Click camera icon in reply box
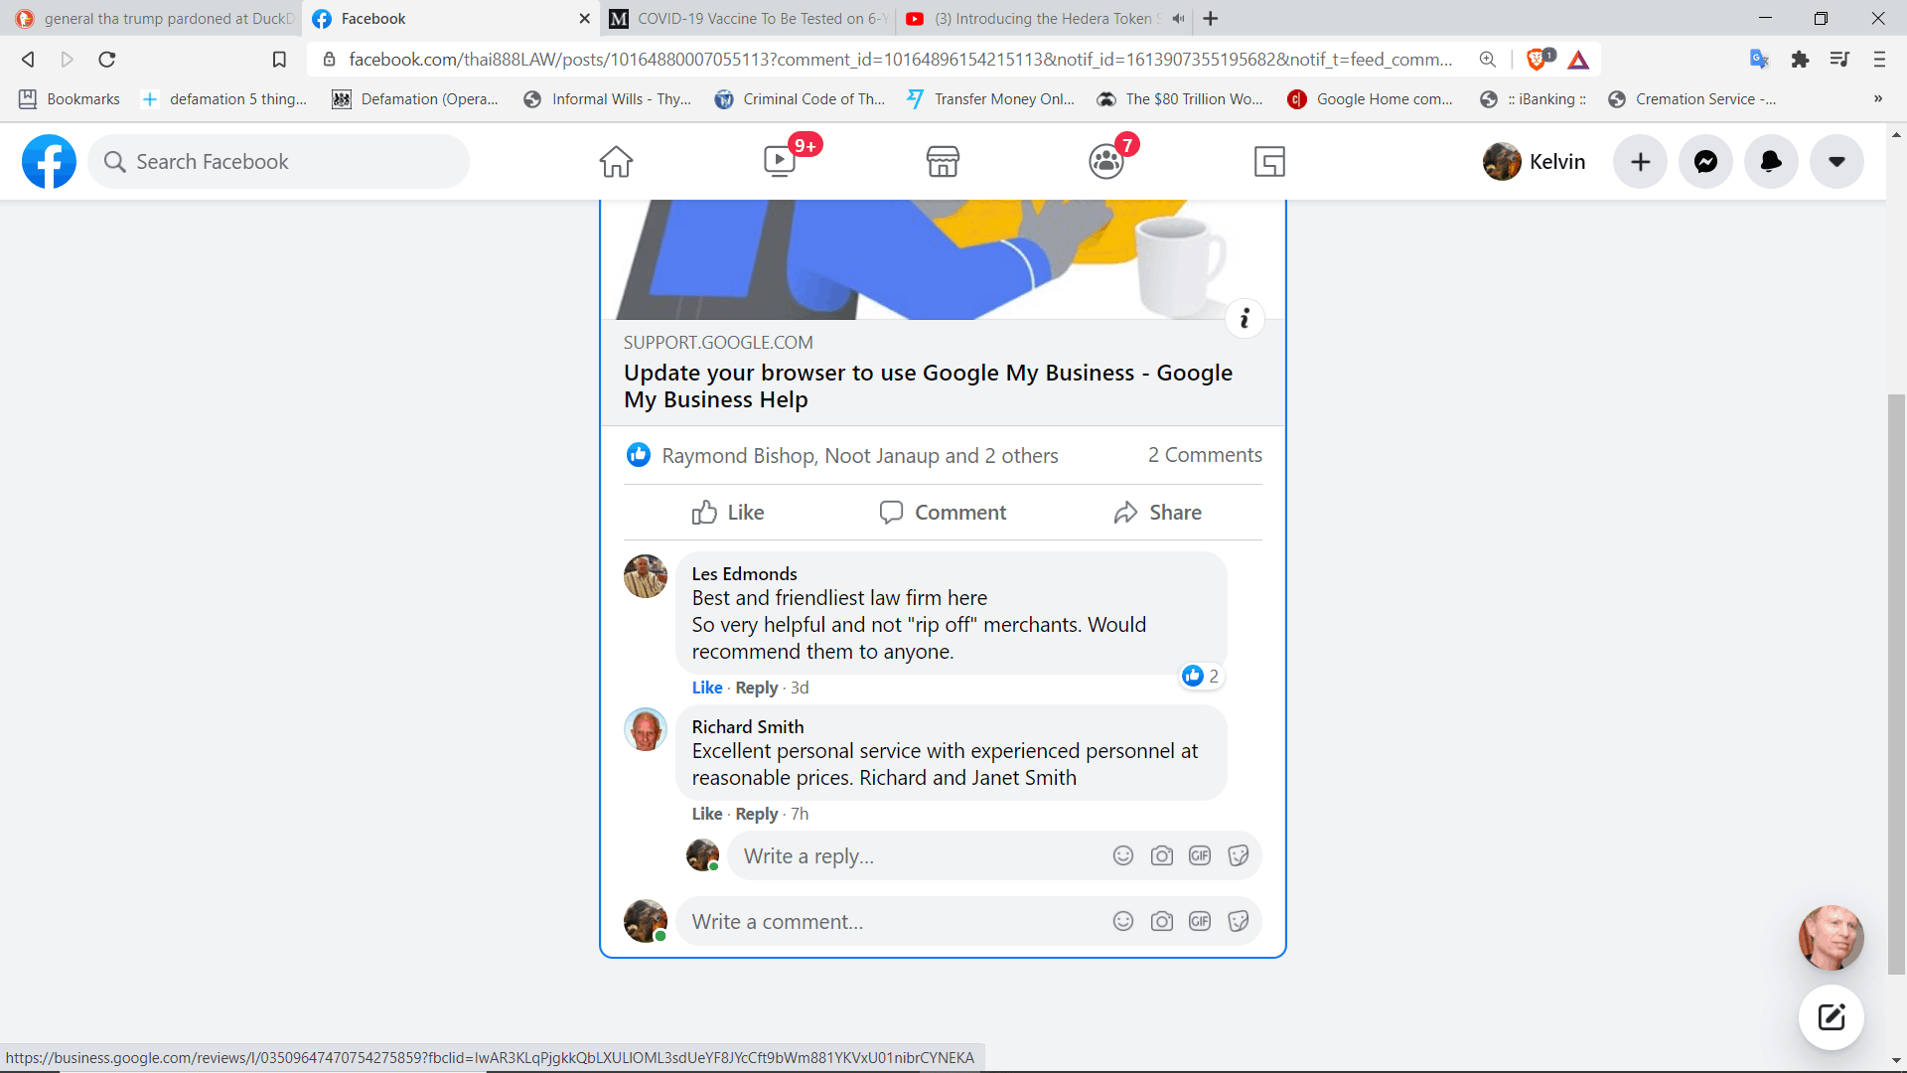This screenshot has width=1907, height=1073. point(1161,855)
